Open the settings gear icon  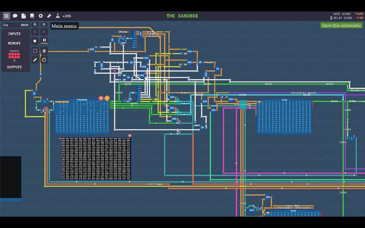(41, 16)
